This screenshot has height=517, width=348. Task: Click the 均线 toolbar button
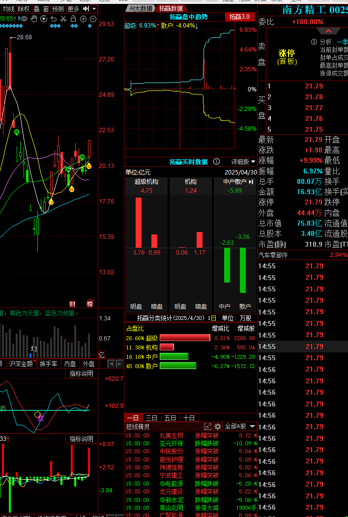8,9
